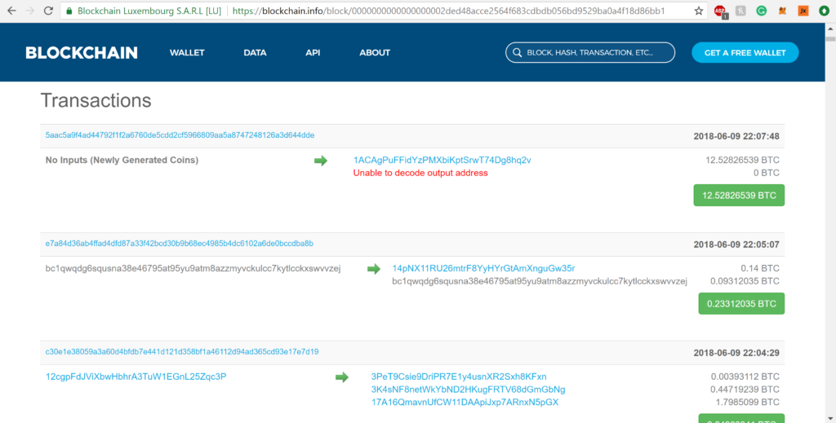Go to the API section
Viewport: 836px width, 423px height.
coord(313,53)
